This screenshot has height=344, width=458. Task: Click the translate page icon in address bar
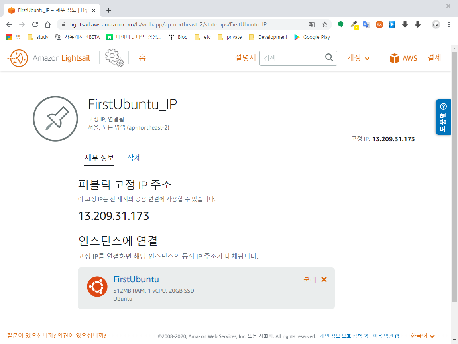311,24
